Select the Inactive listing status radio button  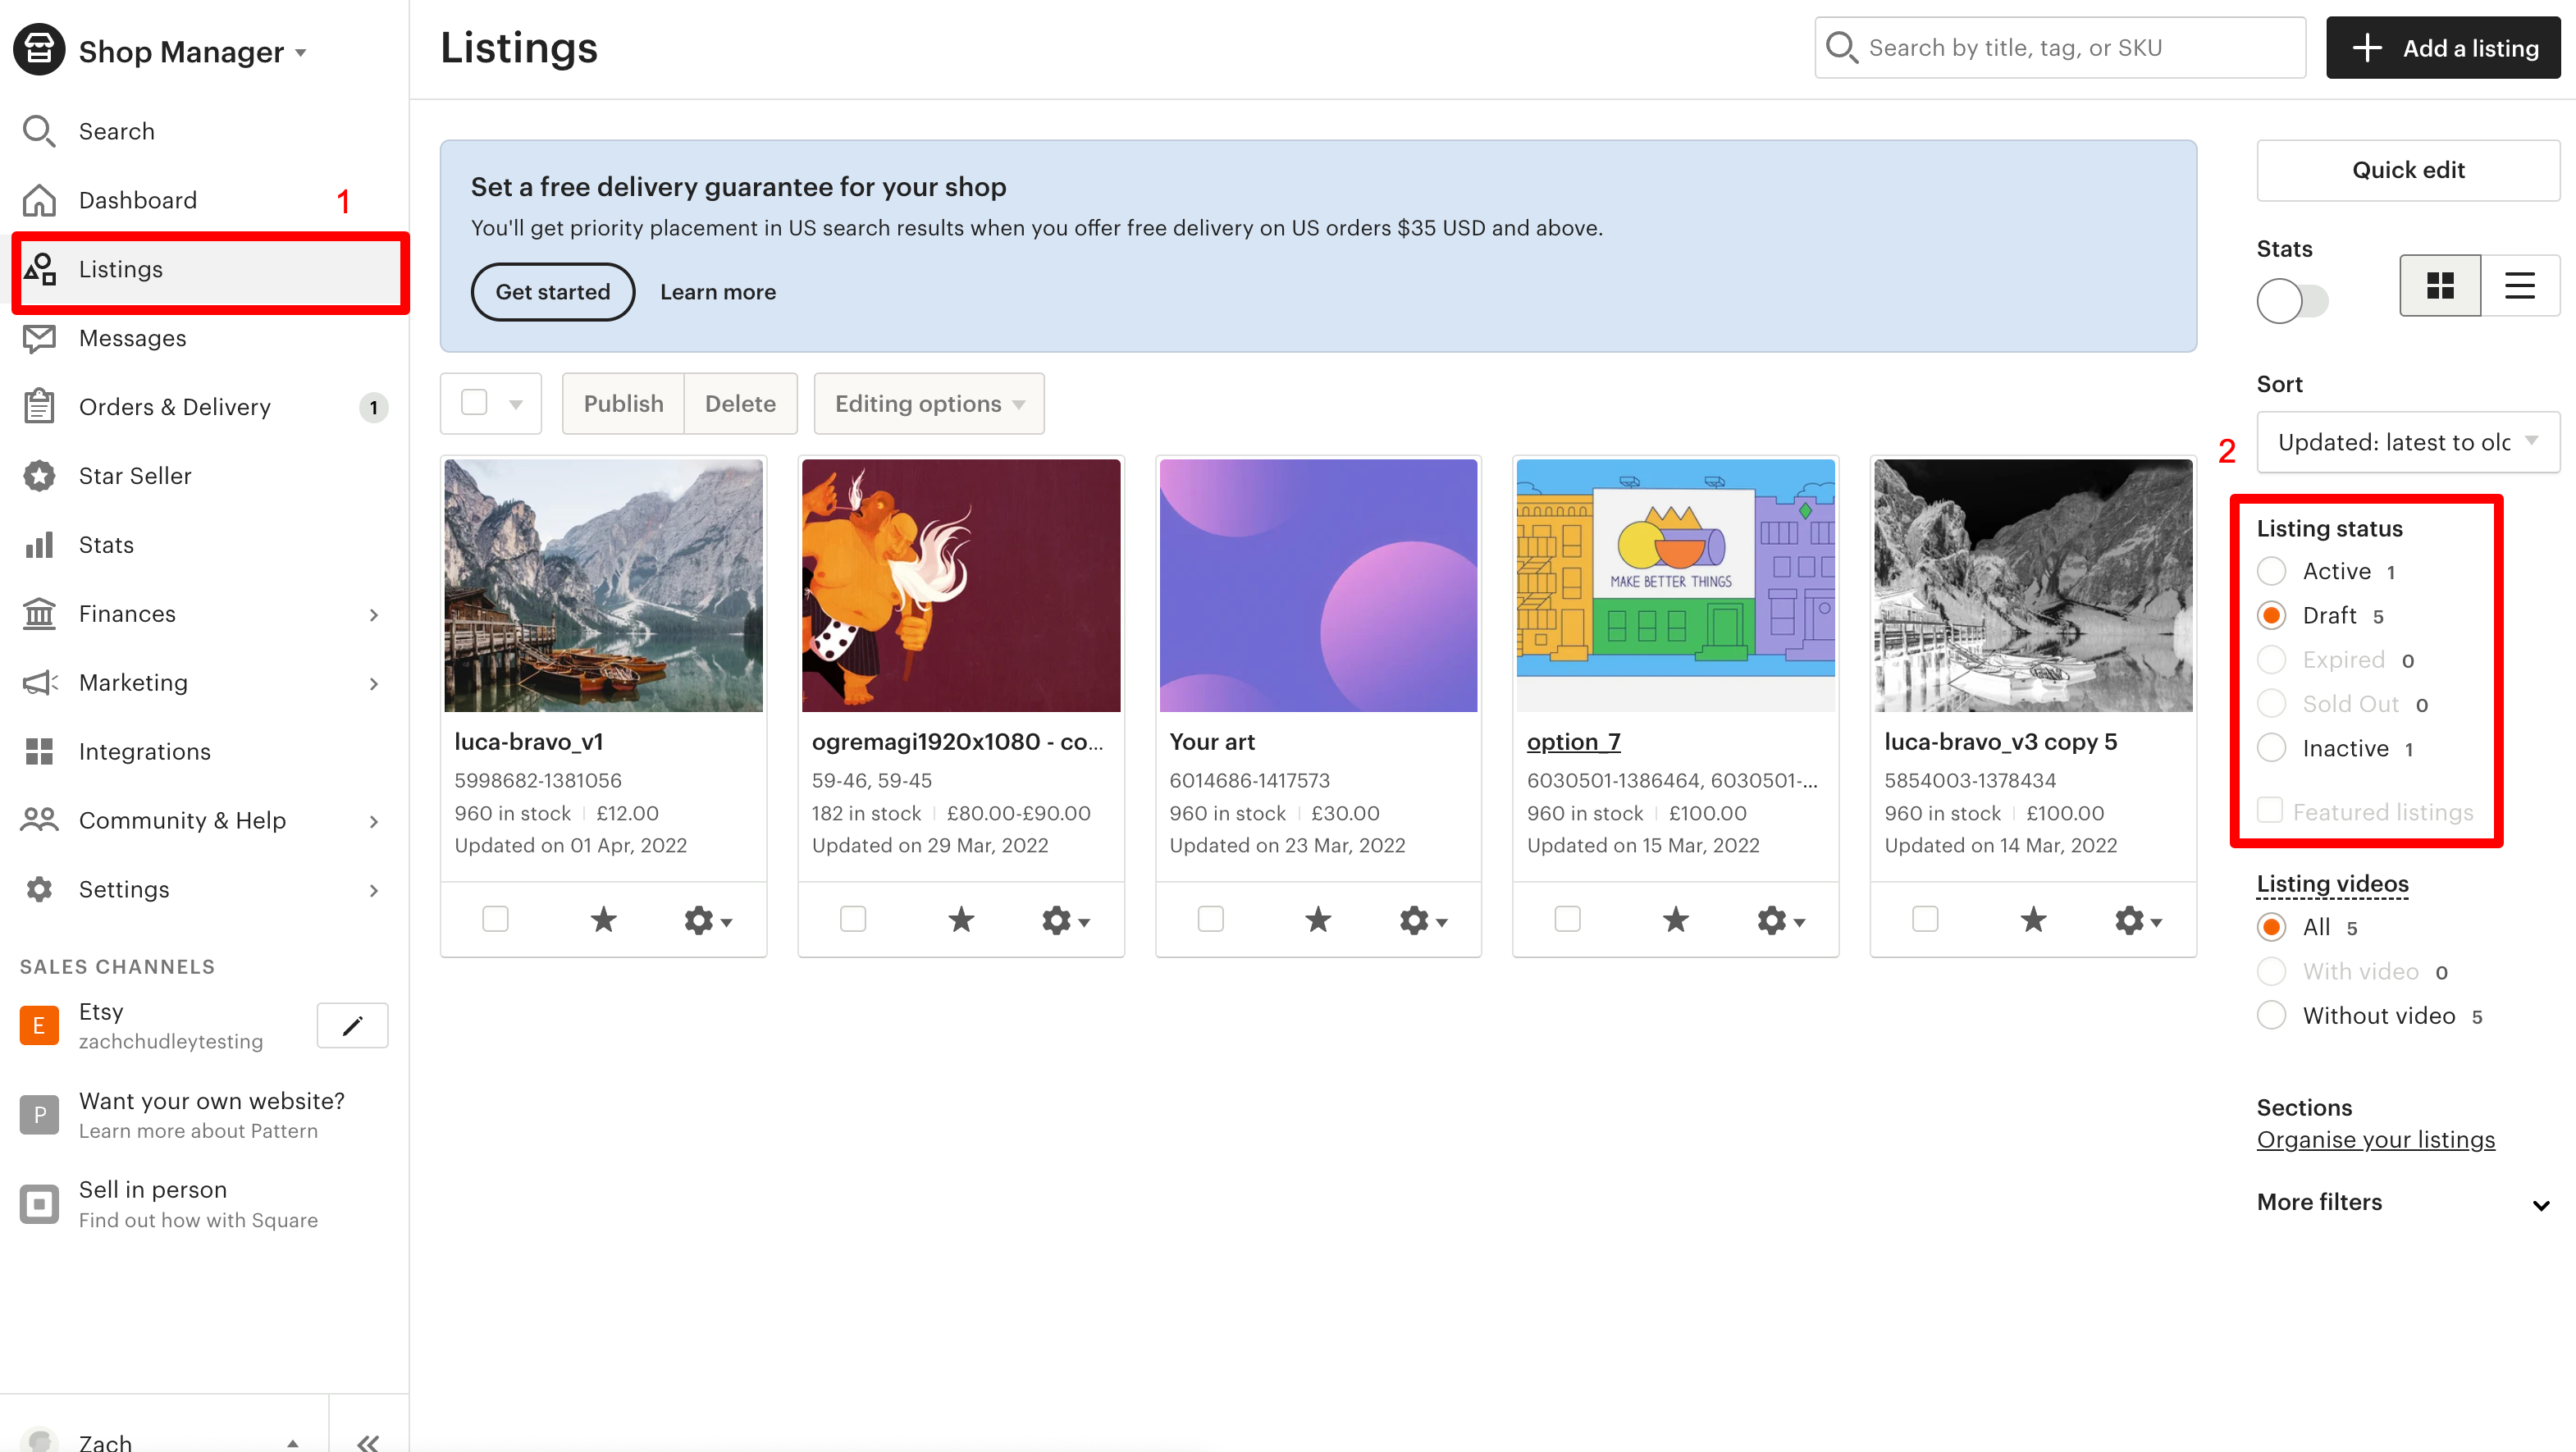tap(2272, 748)
